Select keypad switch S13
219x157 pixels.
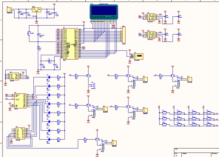coord(209,124)
